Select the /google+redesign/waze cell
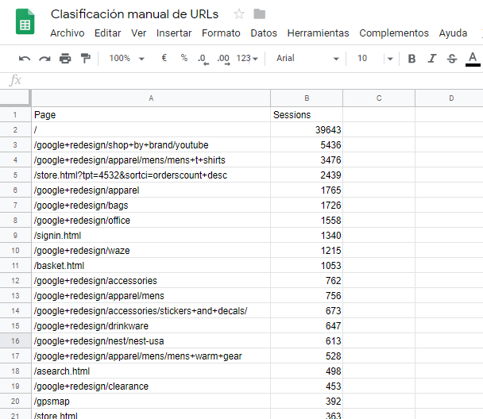This screenshot has height=419, width=483. 151,251
